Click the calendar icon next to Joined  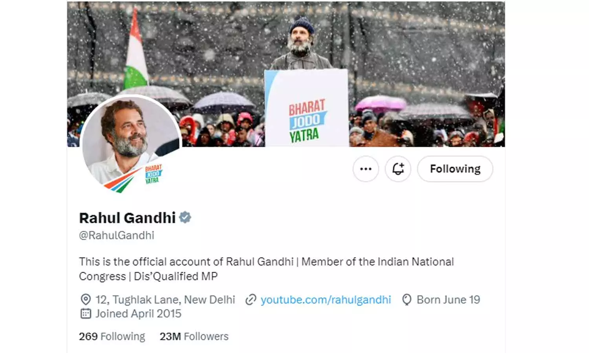tap(86, 313)
